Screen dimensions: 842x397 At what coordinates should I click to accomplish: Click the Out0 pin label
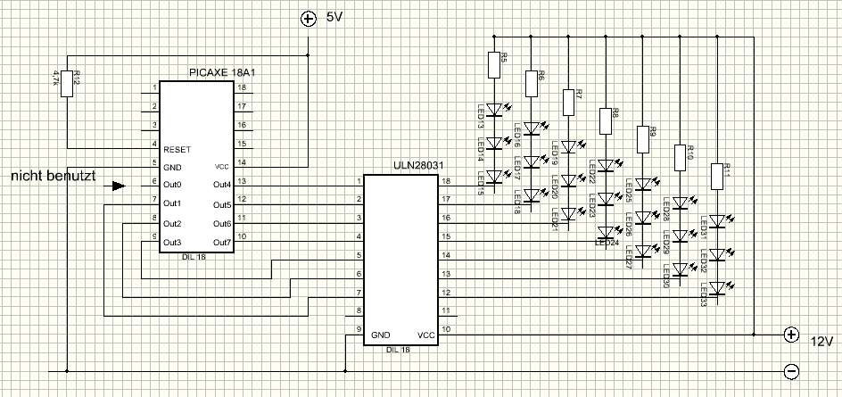click(x=172, y=185)
